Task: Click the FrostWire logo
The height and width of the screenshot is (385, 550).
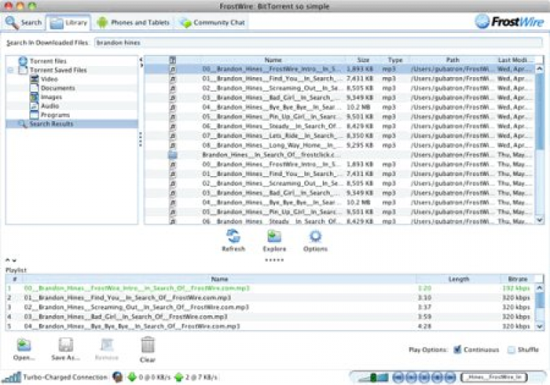Action: tap(510, 22)
